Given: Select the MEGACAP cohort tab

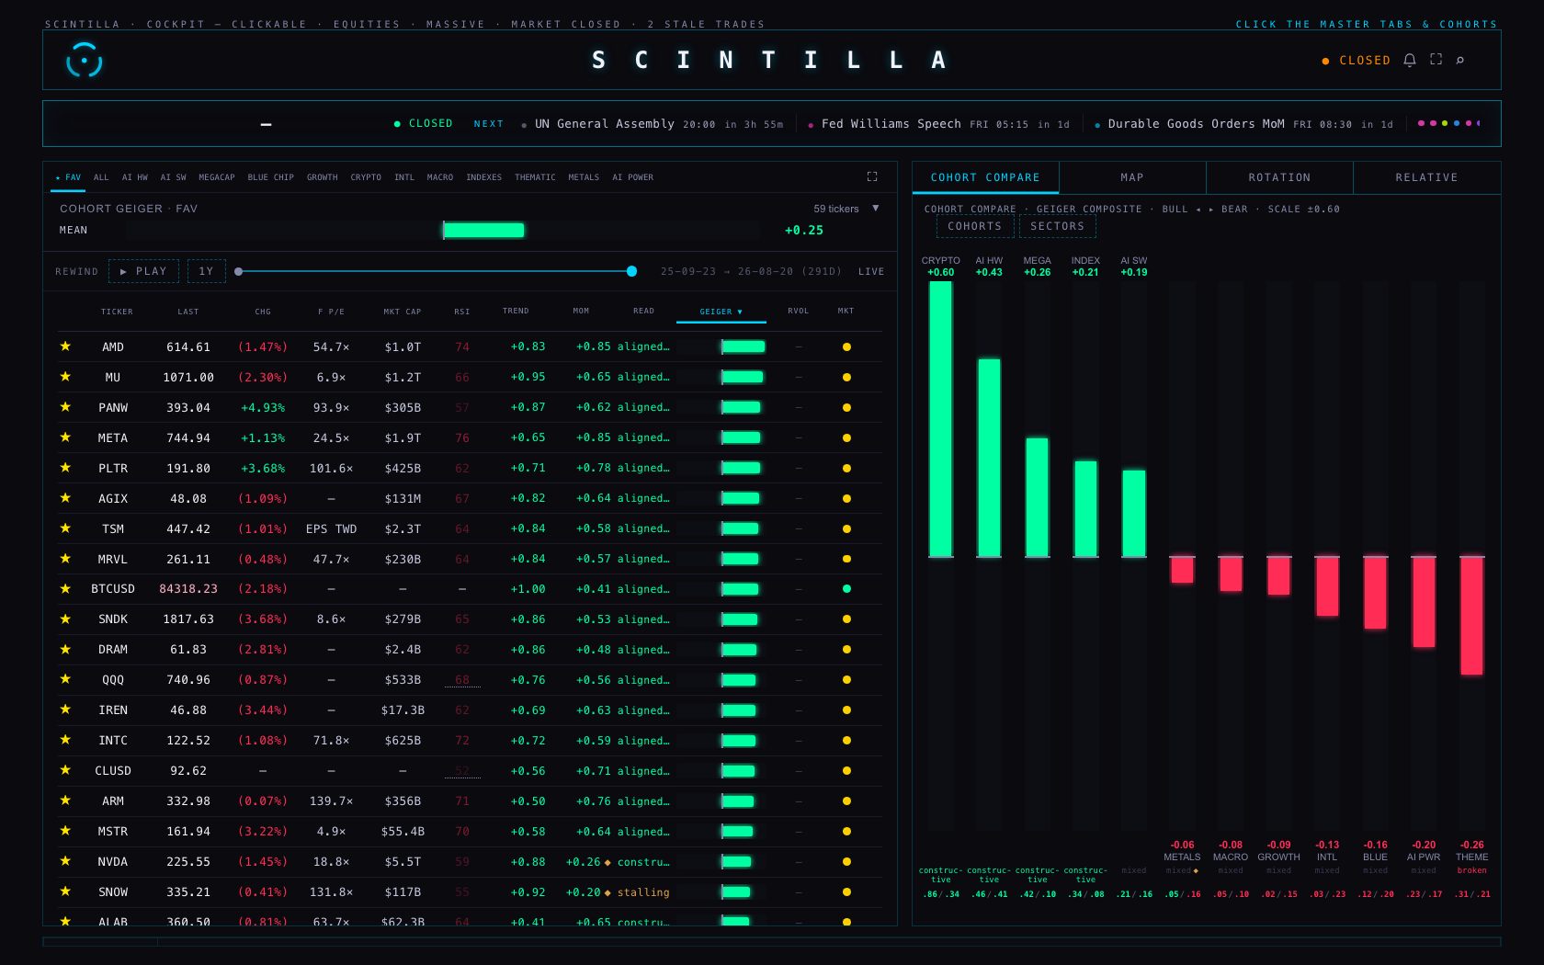Looking at the screenshot, I should tap(216, 177).
